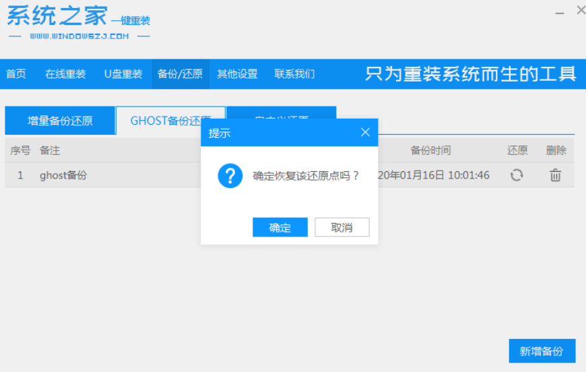Switch to the 增量备份还原 tab

[60, 121]
